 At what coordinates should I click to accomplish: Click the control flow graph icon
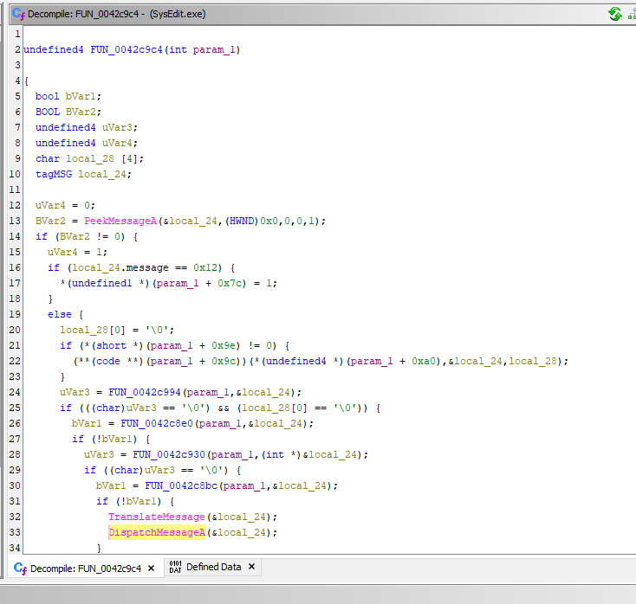click(632, 13)
